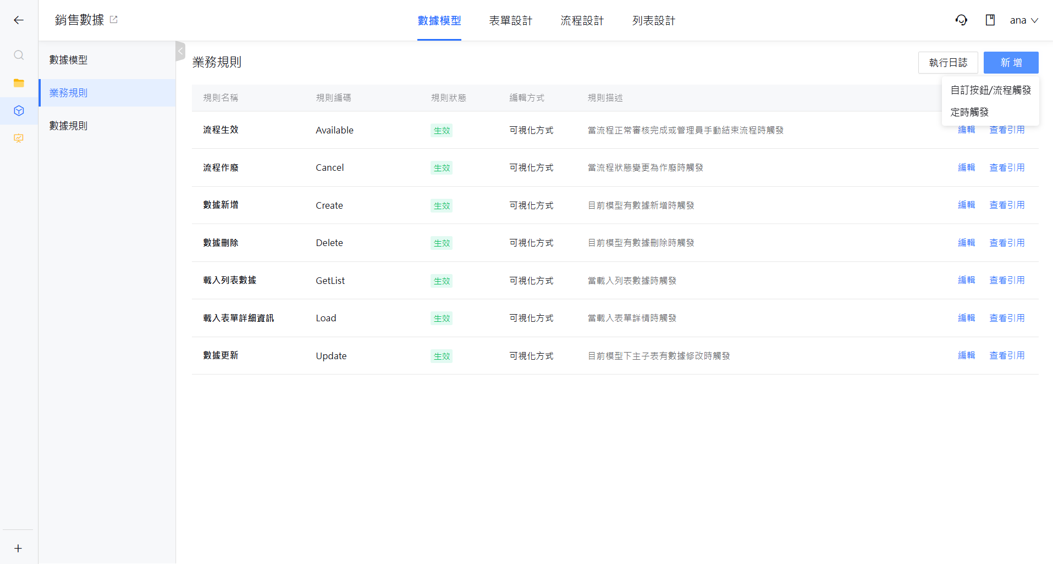Click 查看引用 for the GetList rule
This screenshot has width=1053, height=564.
[x=1007, y=280]
